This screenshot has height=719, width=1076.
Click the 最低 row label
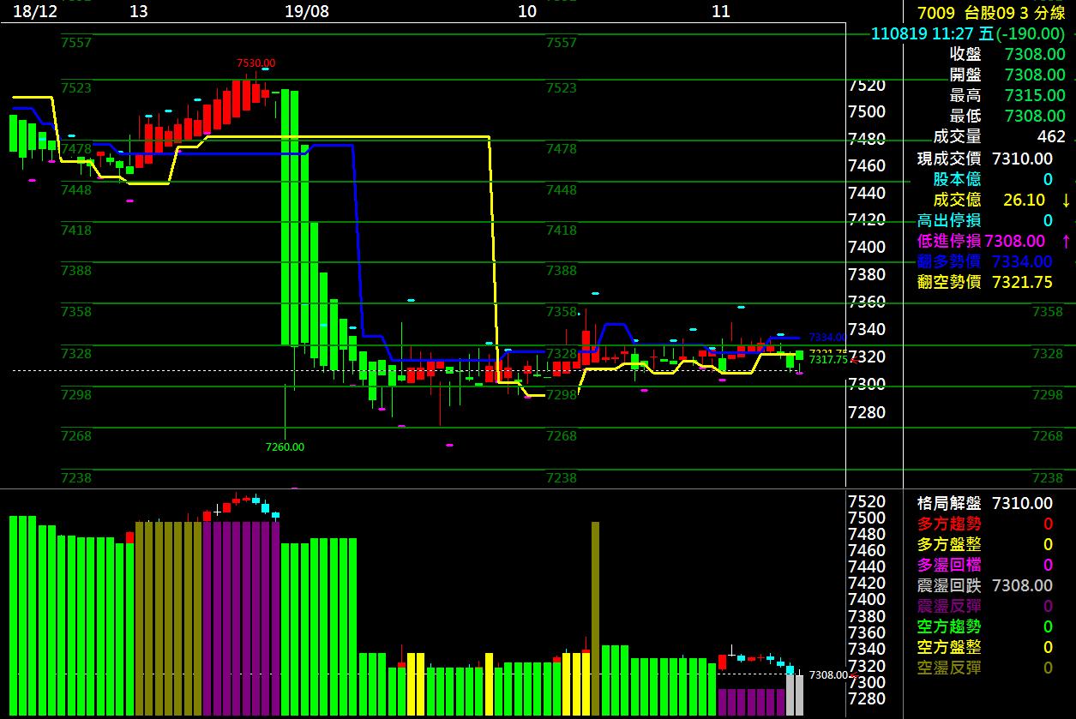click(x=965, y=116)
